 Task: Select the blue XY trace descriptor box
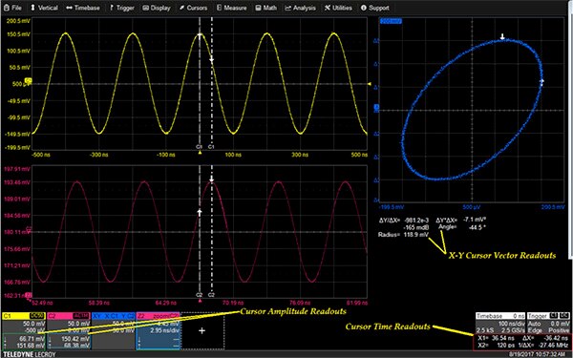(x=114, y=330)
